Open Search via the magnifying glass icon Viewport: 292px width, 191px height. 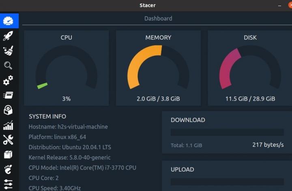point(8,65)
